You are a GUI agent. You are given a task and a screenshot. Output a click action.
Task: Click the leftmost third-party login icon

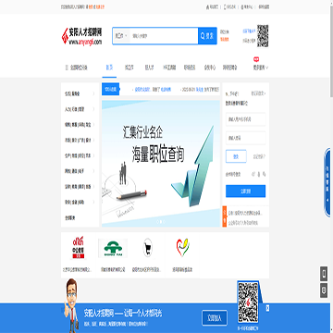coord(253,174)
